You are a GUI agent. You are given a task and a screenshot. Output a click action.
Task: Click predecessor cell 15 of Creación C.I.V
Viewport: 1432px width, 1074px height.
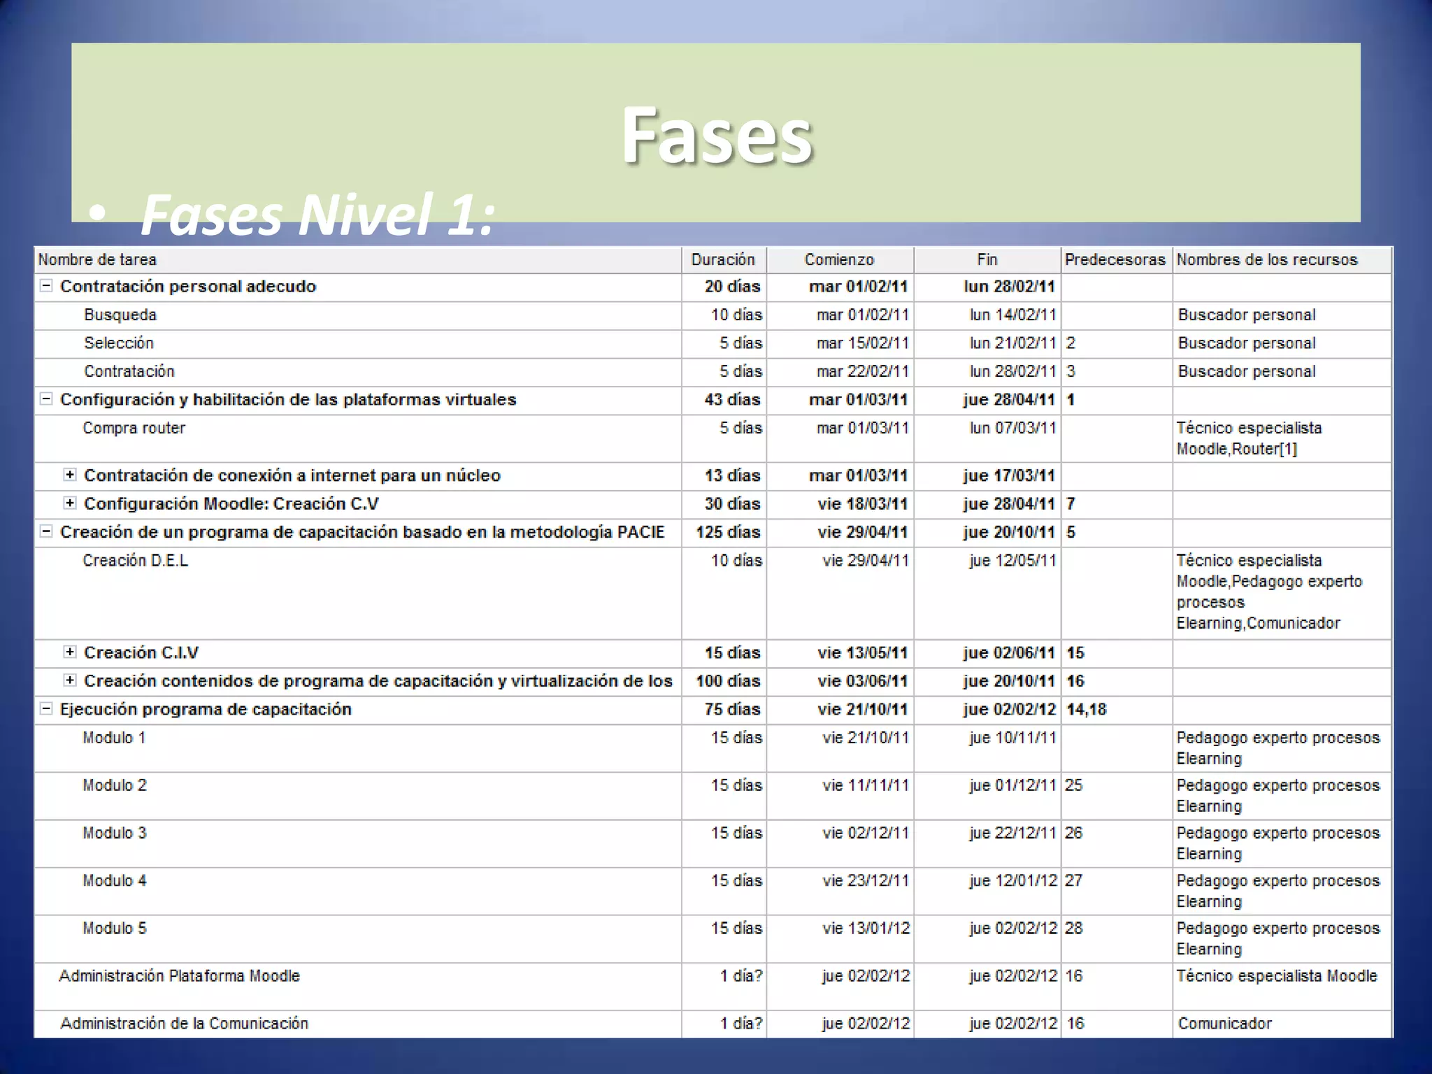(x=1116, y=653)
